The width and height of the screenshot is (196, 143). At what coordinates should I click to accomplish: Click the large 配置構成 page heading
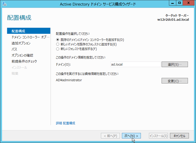click(19, 18)
